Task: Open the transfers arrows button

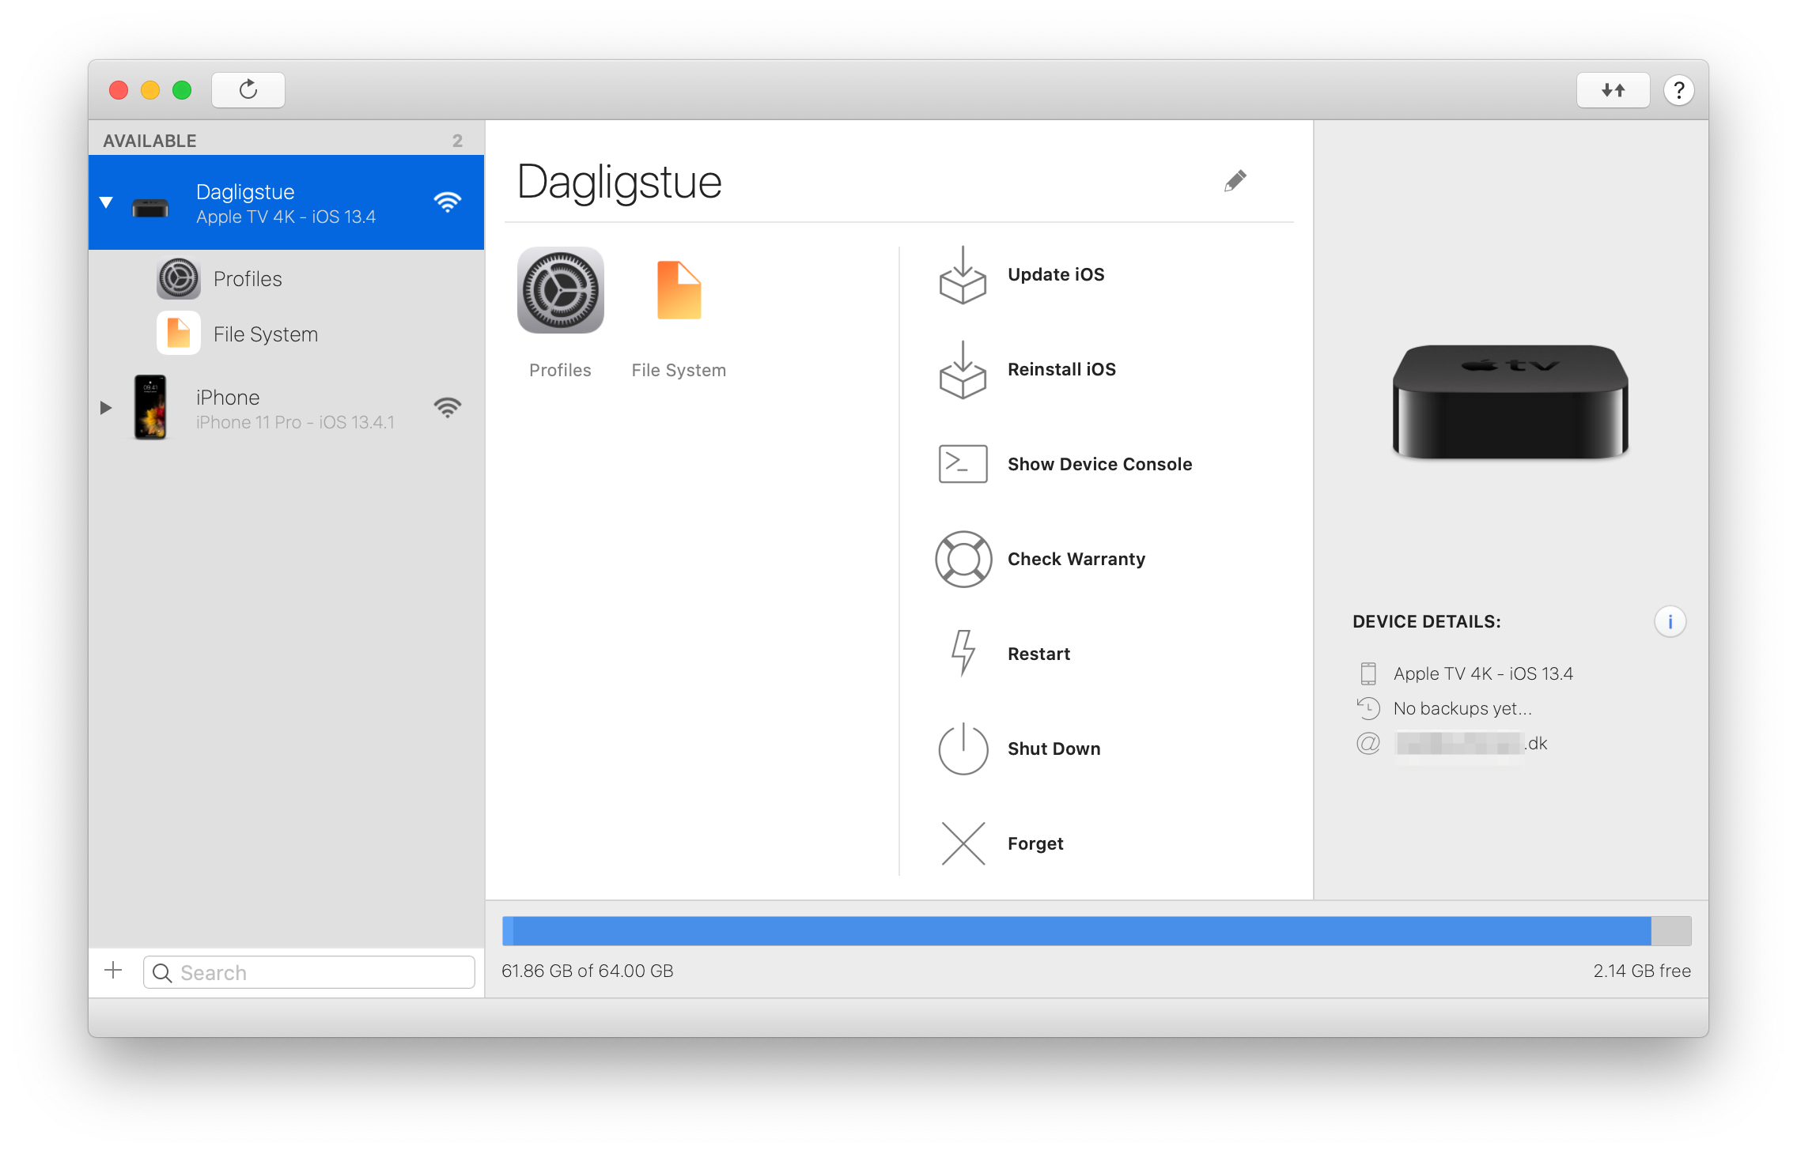Action: tap(1613, 90)
